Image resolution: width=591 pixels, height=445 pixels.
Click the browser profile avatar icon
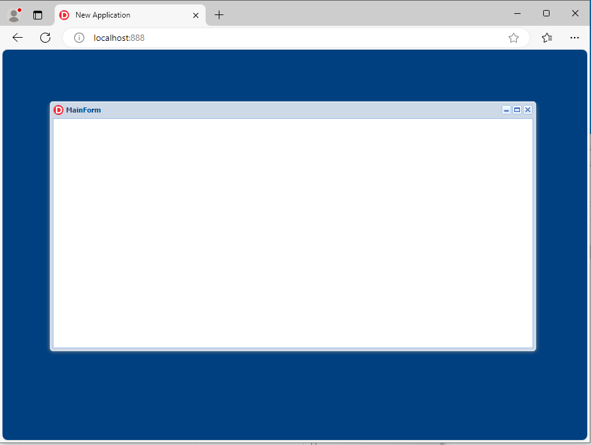(14, 14)
